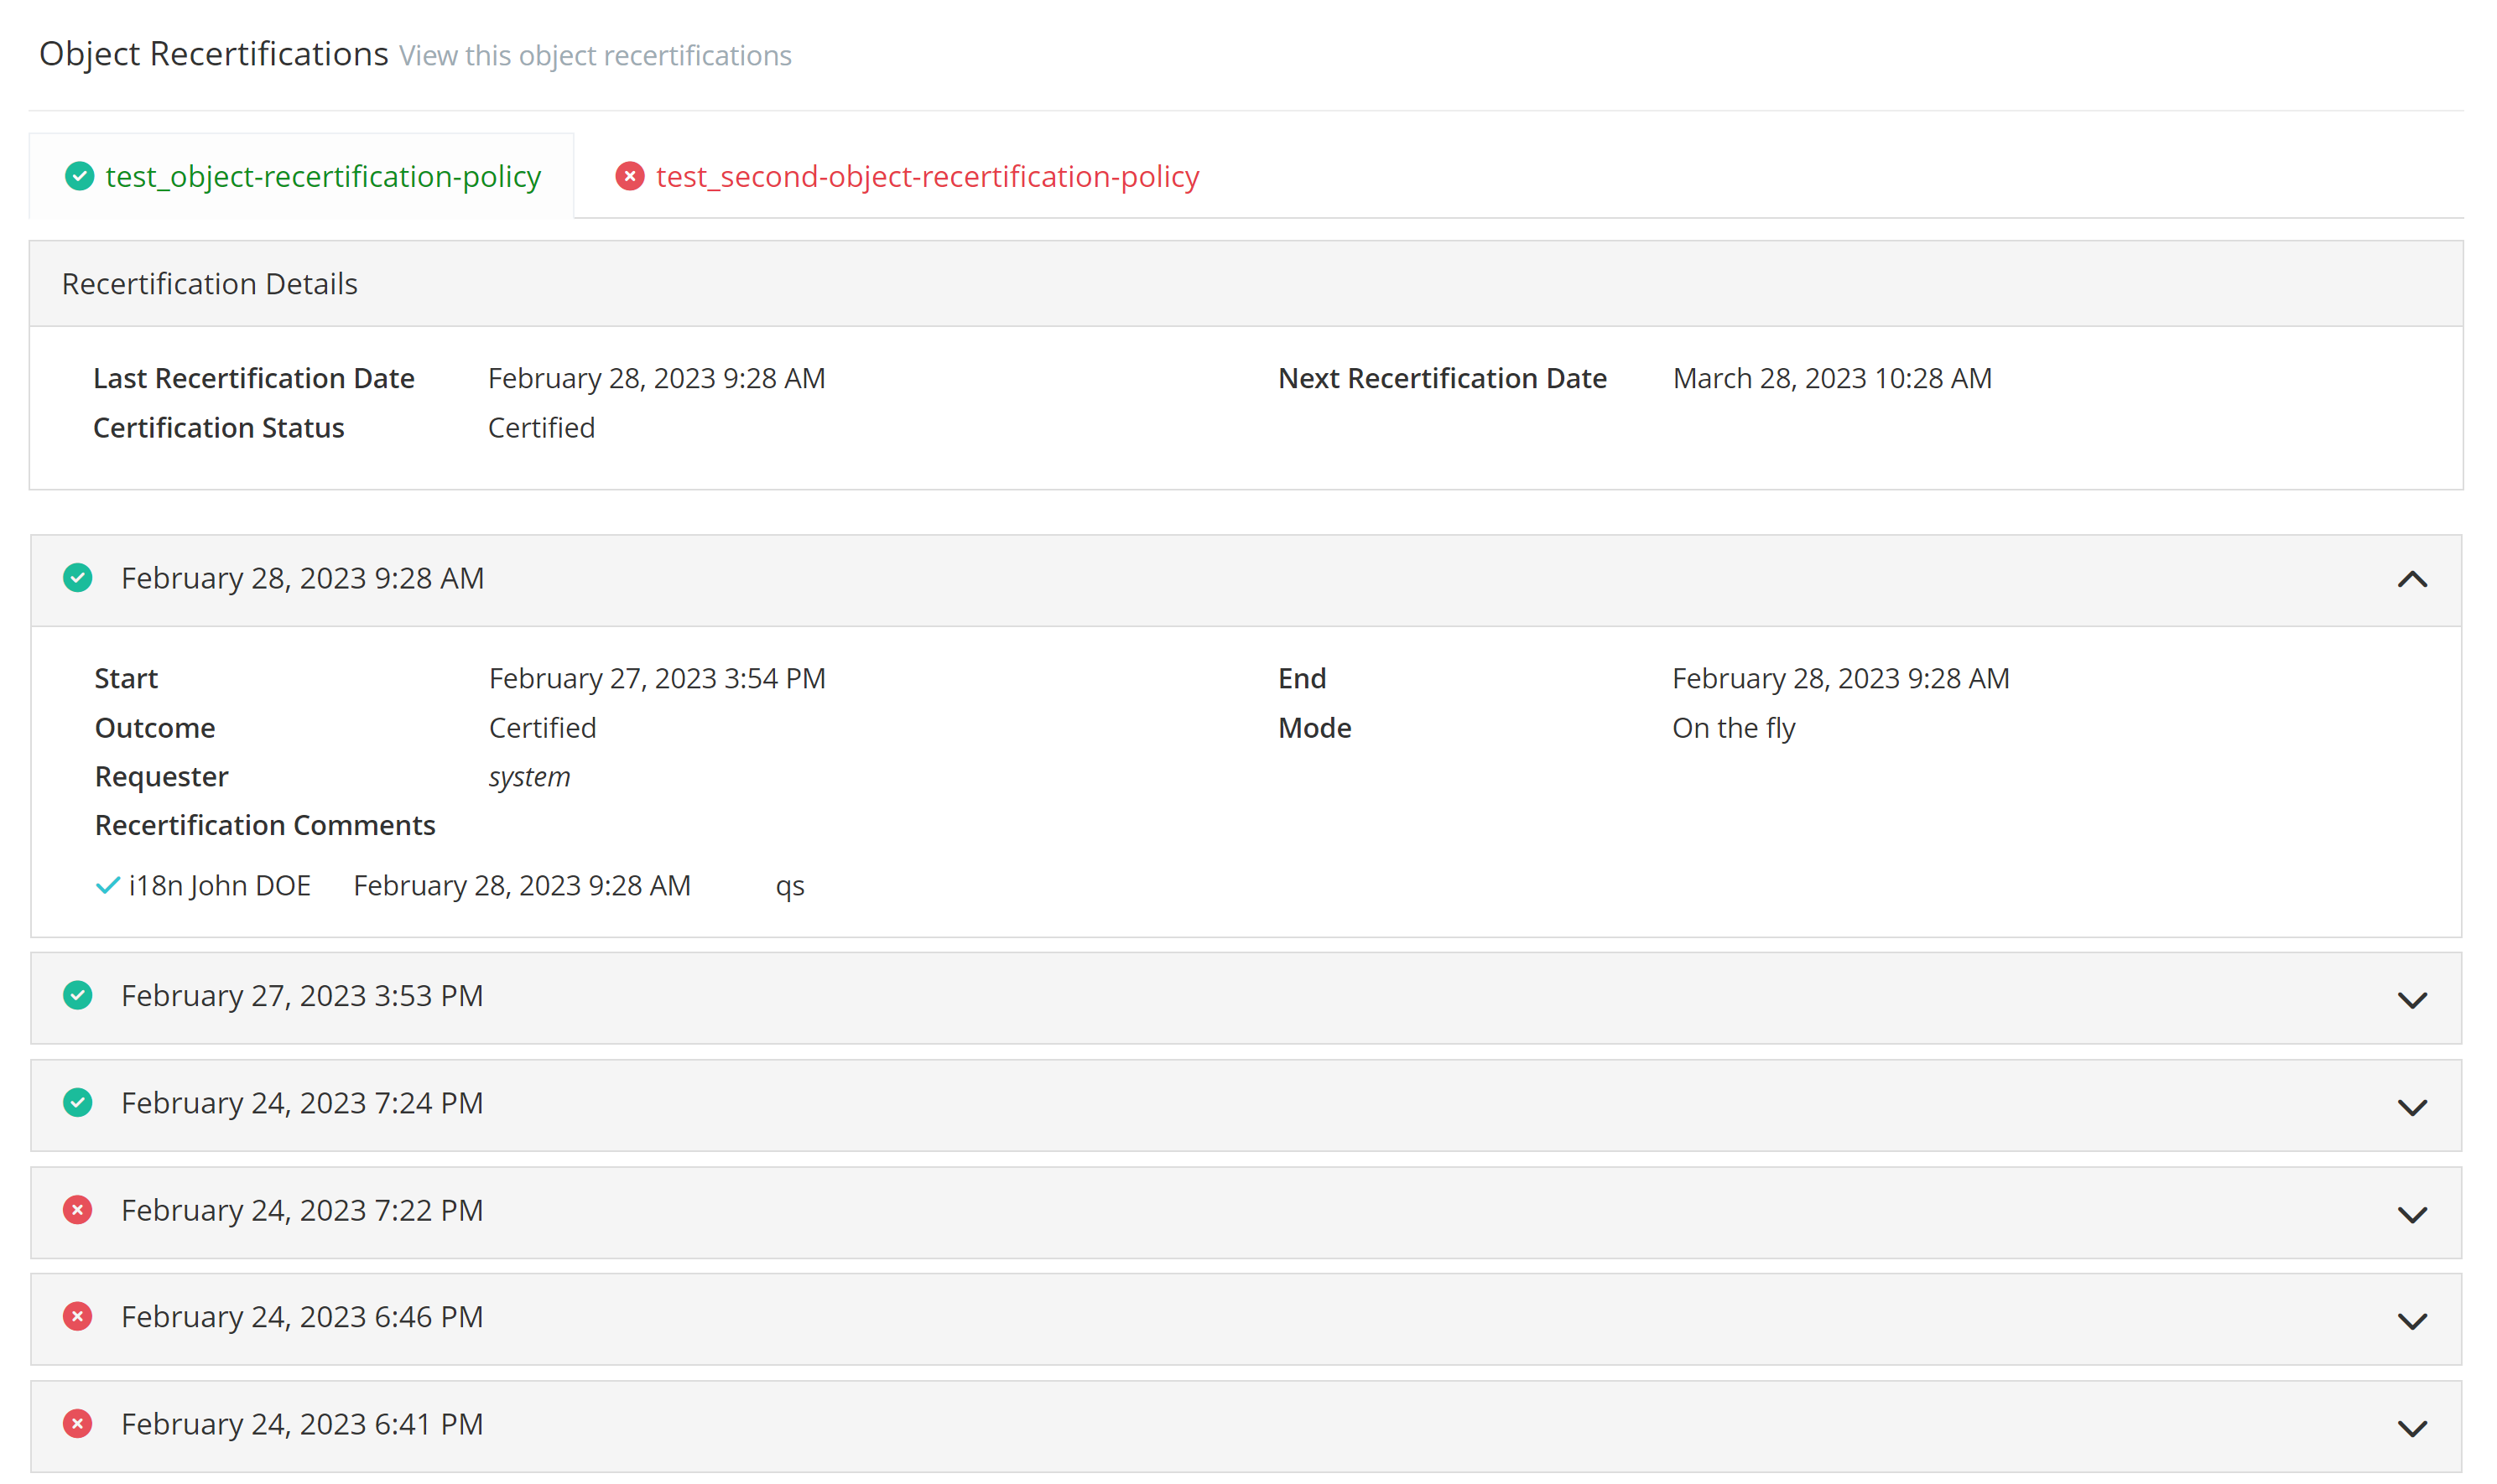
Task: Click green status icon for February 28 entry
Action: coord(78,578)
